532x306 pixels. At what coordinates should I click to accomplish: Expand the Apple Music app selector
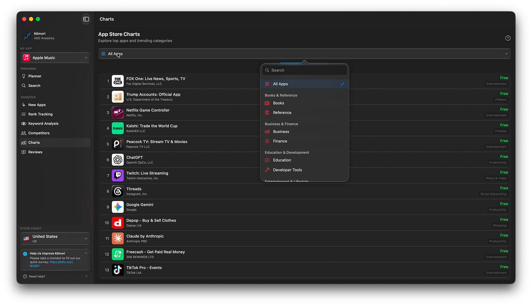click(x=55, y=58)
